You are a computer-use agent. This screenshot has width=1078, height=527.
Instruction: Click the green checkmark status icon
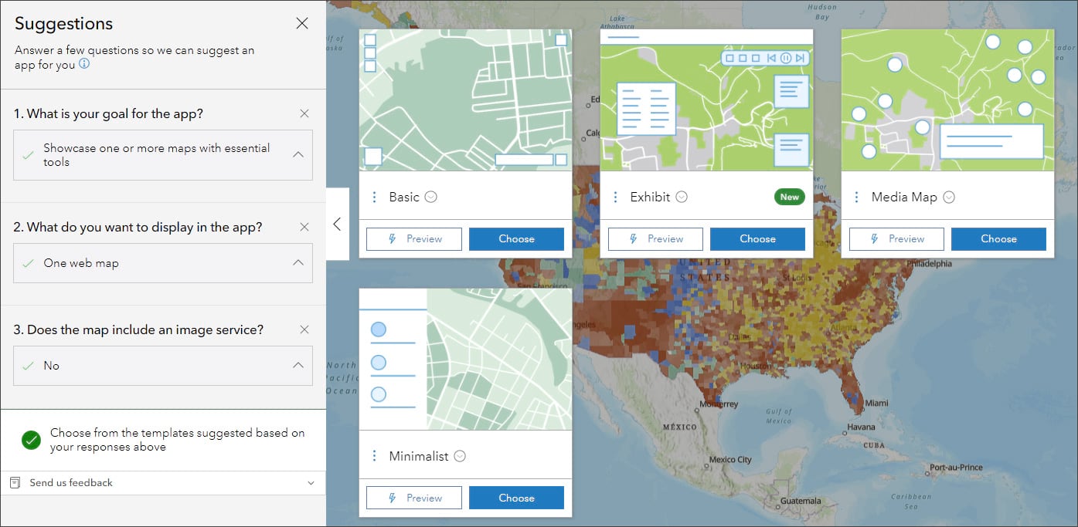tap(31, 440)
